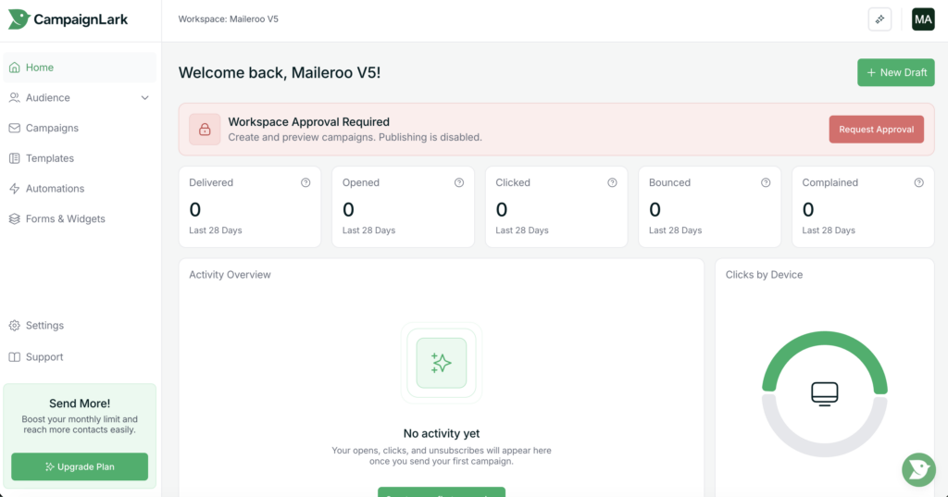Click the help icon on the Opened card

pos(459,183)
